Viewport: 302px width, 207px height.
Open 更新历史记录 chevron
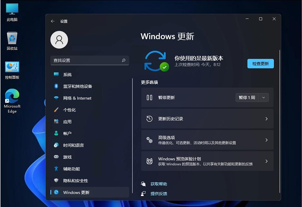coord(267,119)
